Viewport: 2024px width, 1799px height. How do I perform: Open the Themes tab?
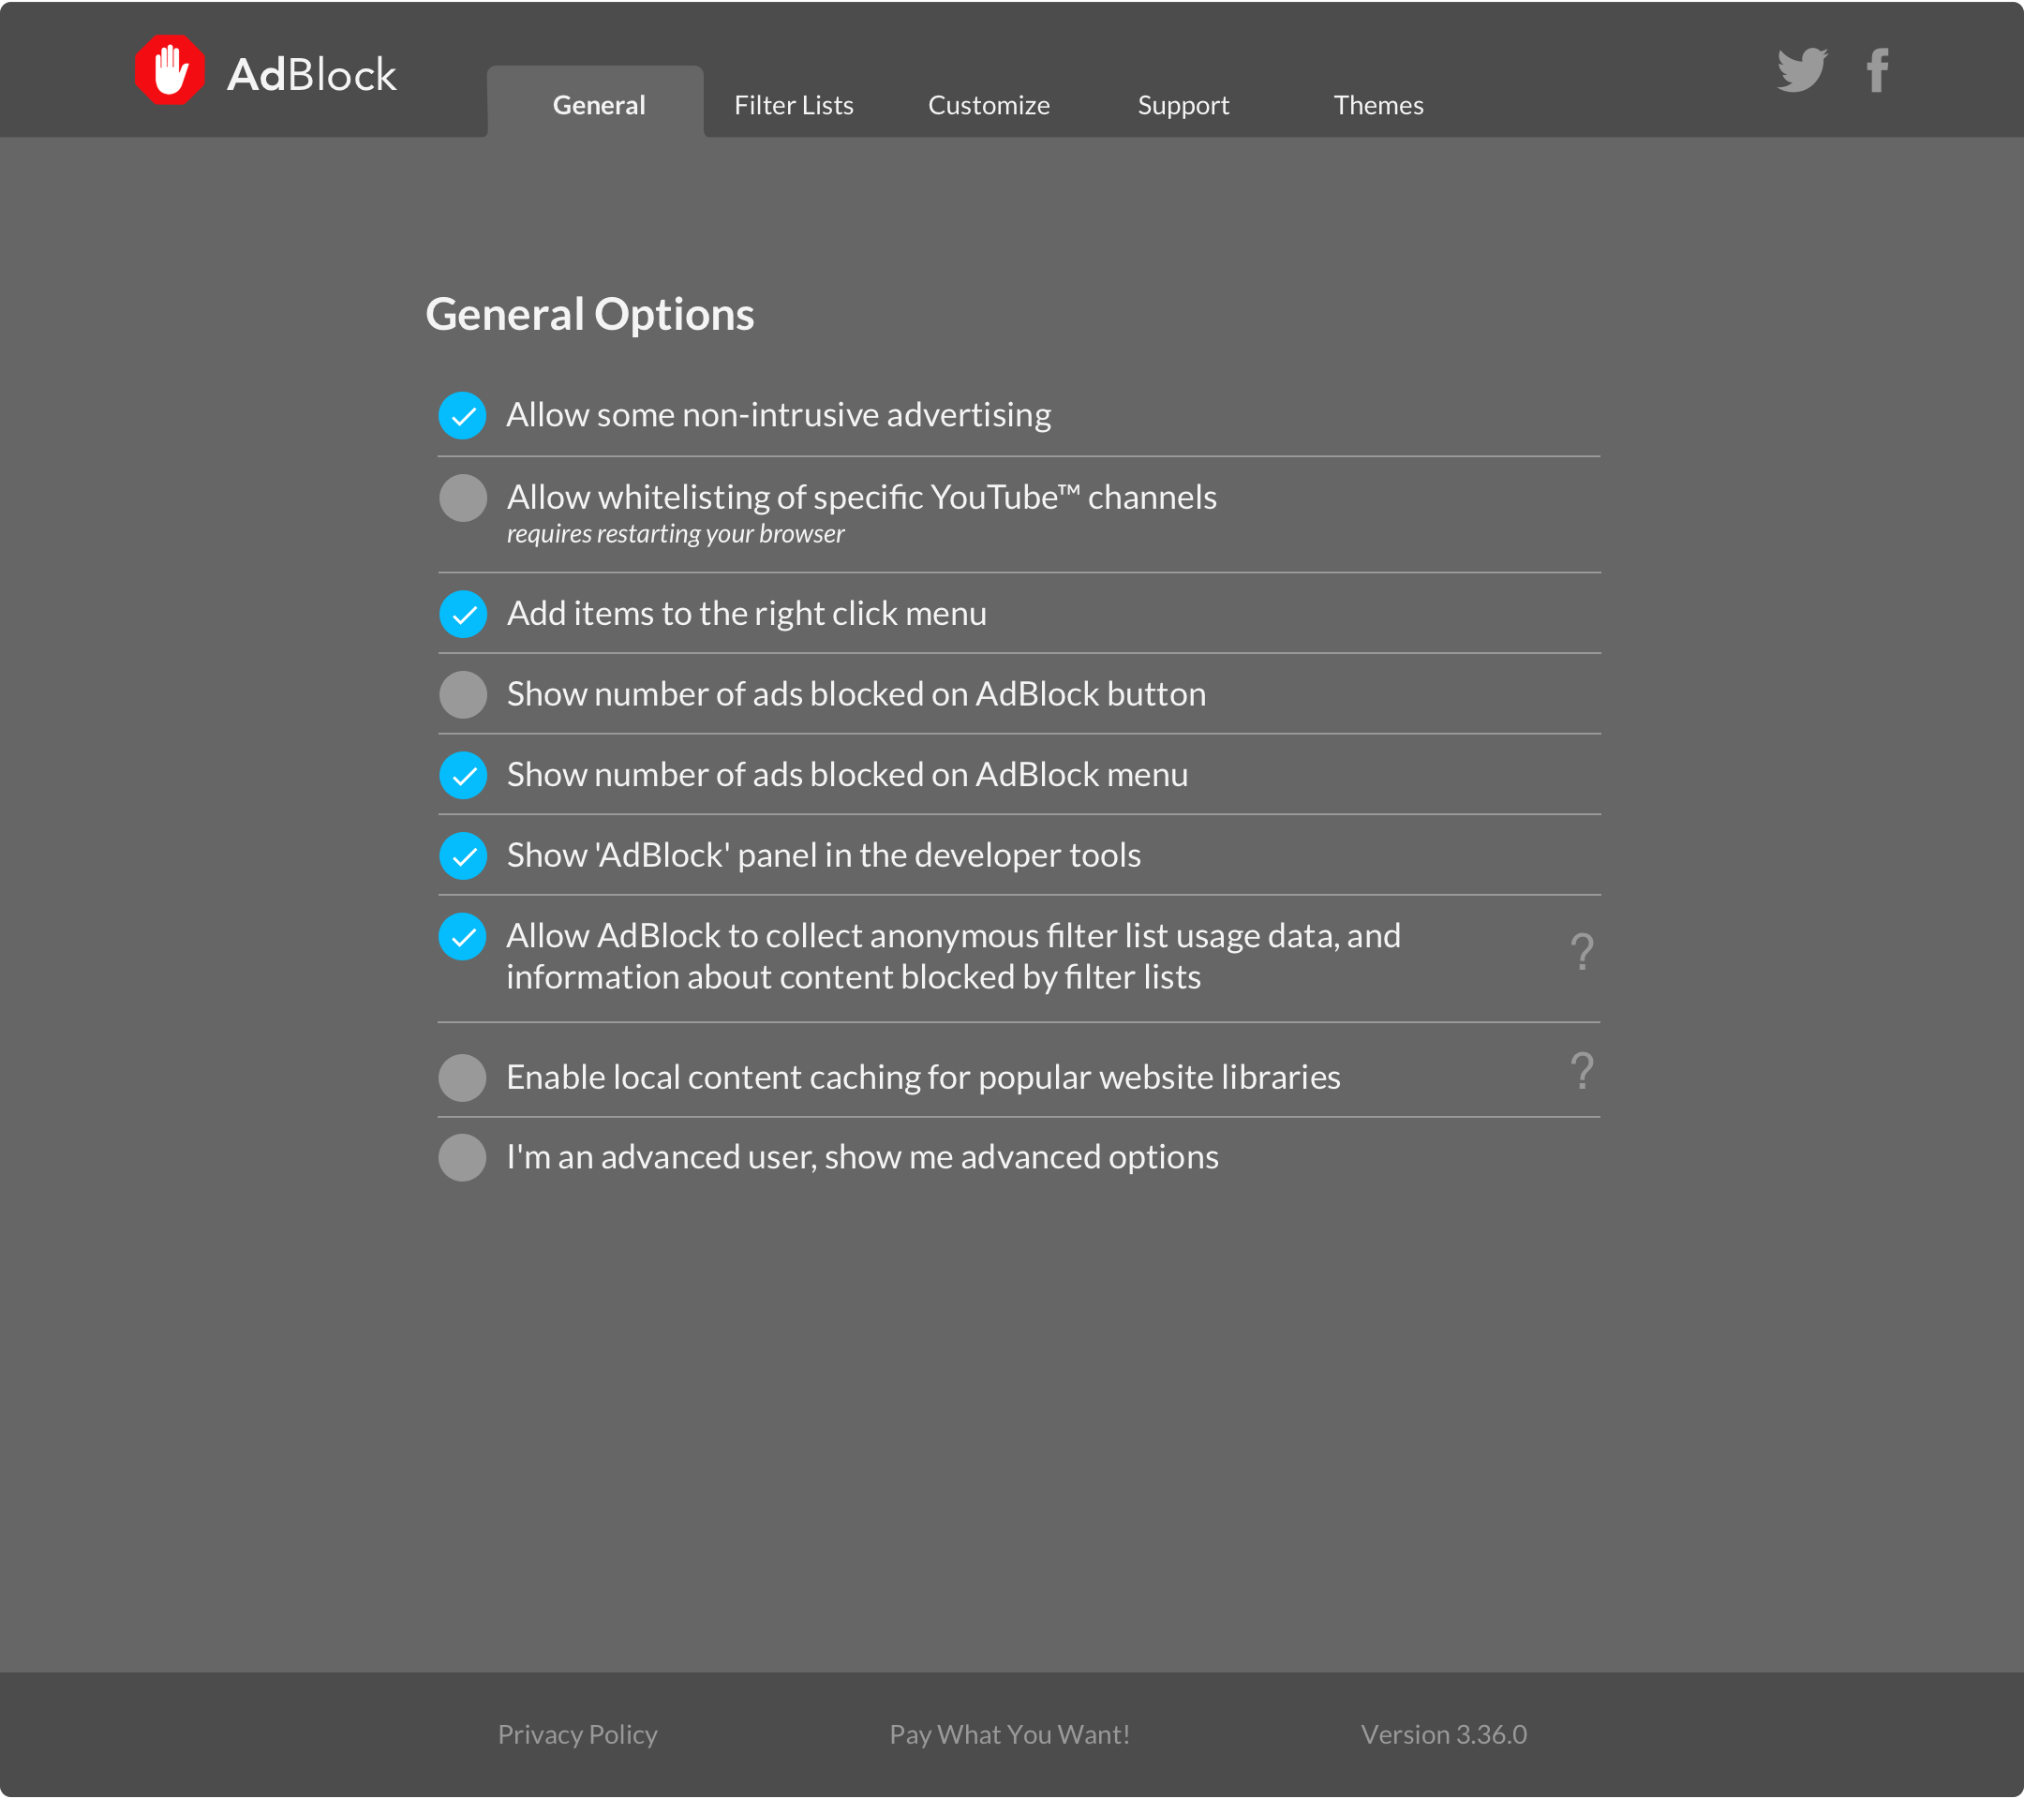[1377, 105]
